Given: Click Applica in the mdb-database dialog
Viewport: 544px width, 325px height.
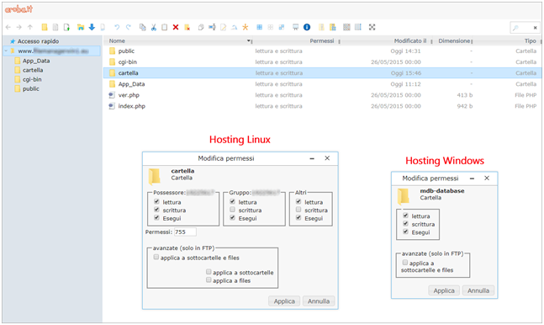Looking at the screenshot, I should click(444, 290).
